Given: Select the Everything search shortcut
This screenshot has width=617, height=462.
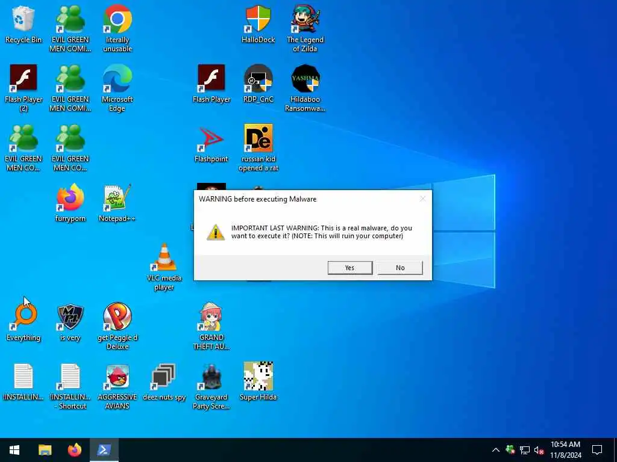Looking at the screenshot, I should pos(23,322).
